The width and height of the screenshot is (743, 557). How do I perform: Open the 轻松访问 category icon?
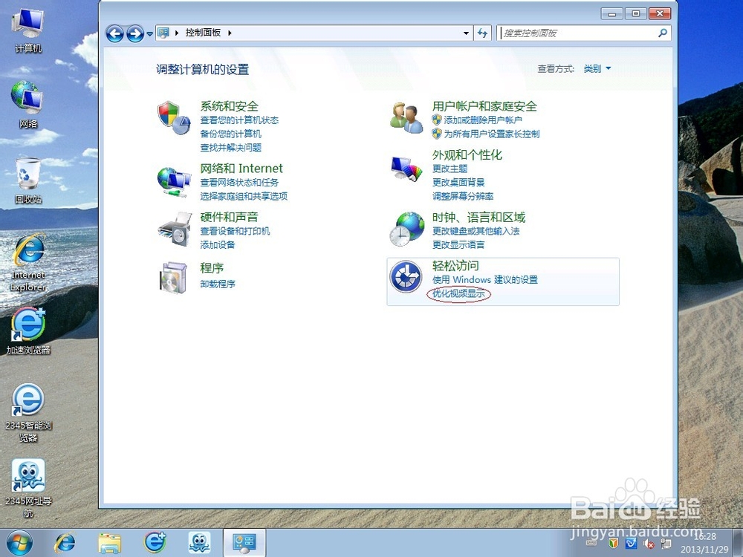406,277
